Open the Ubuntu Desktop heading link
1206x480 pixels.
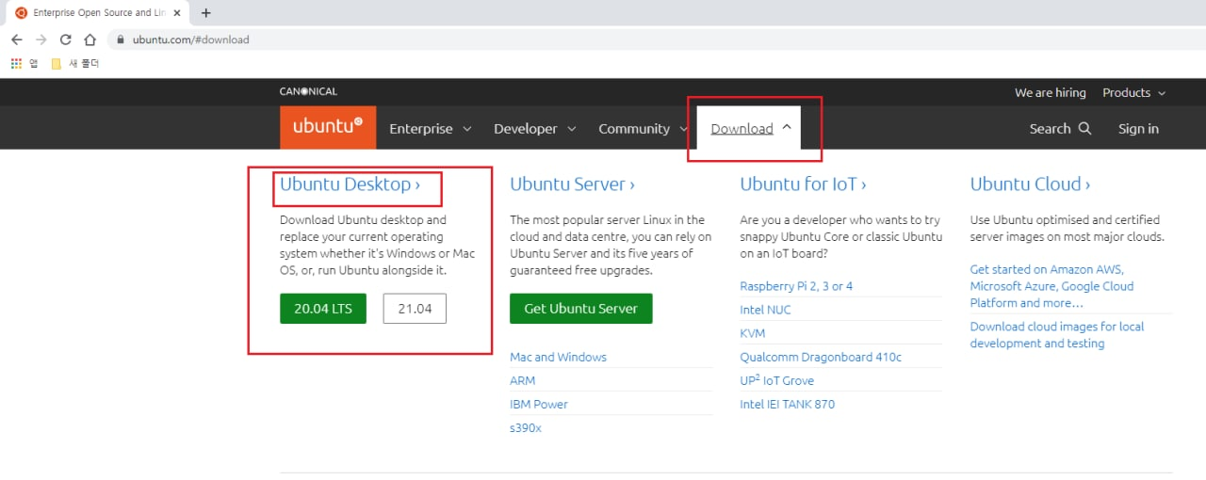(350, 184)
